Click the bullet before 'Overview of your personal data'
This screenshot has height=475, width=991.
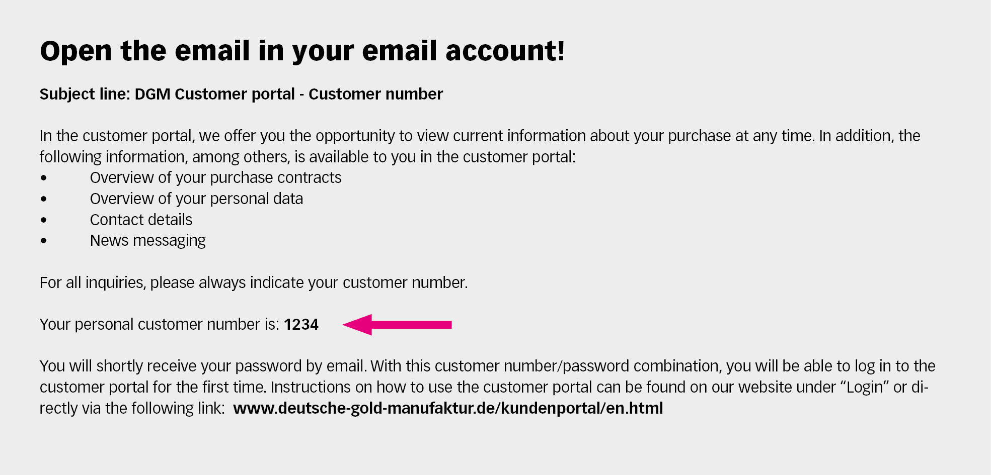click(x=44, y=199)
